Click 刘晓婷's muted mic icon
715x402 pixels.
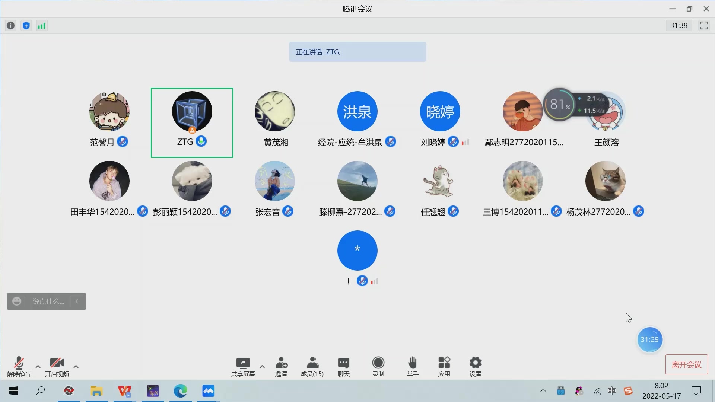453,142
